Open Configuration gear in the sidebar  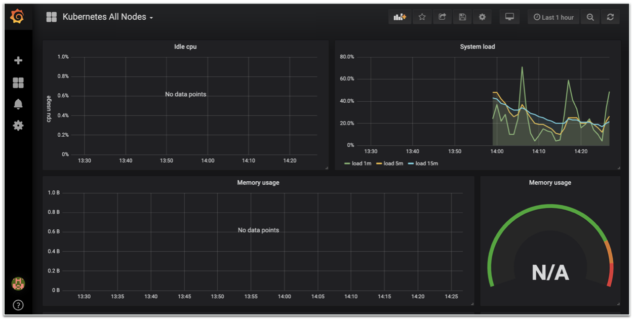pos(18,125)
